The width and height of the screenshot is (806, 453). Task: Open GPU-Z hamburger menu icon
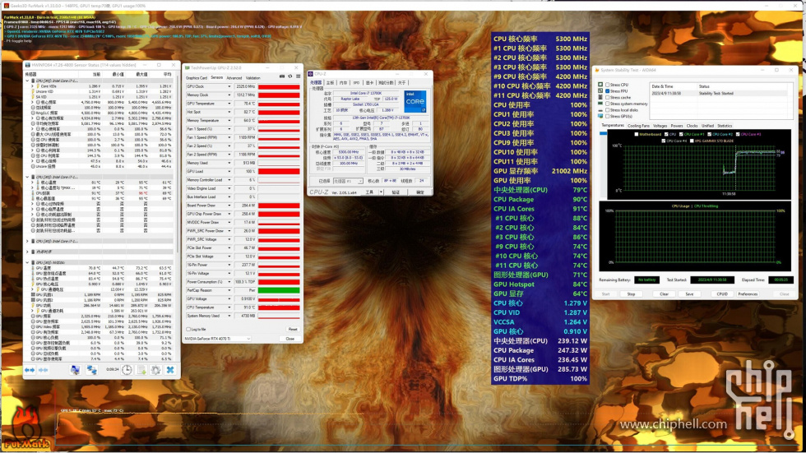click(298, 76)
